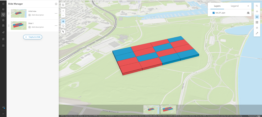
Task: Close the Layers/Legend panel
Action: [x=248, y=6]
